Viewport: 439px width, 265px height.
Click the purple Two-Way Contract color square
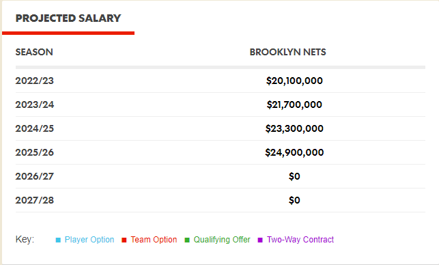pyautogui.click(x=260, y=240)
